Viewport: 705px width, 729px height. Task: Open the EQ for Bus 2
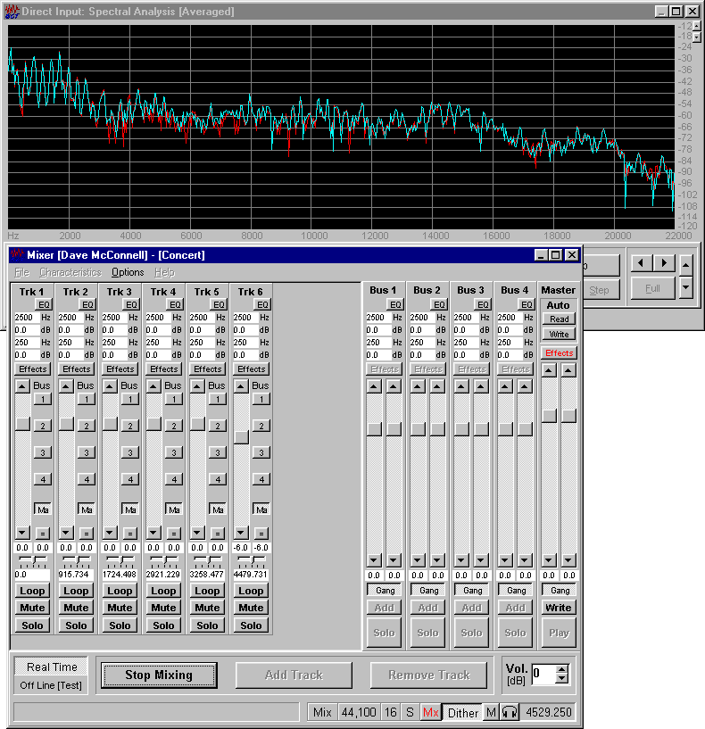(438, 304)
